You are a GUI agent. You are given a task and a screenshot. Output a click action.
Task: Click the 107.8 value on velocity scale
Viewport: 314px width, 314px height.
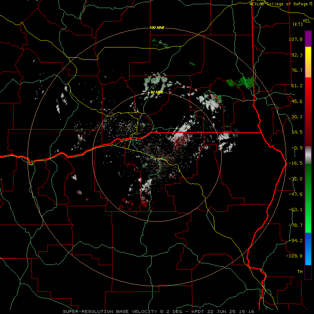click(296, 39)
